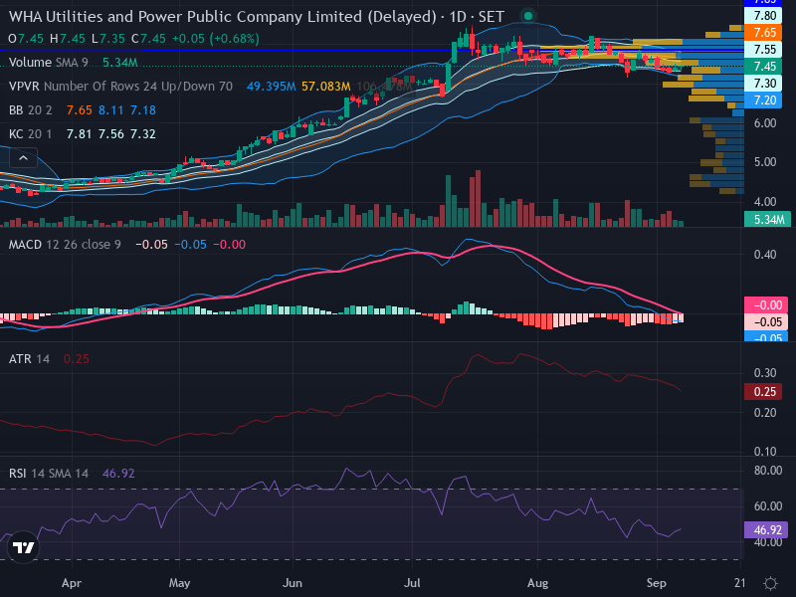Click the 7.65 orange price label

(765, 33)
